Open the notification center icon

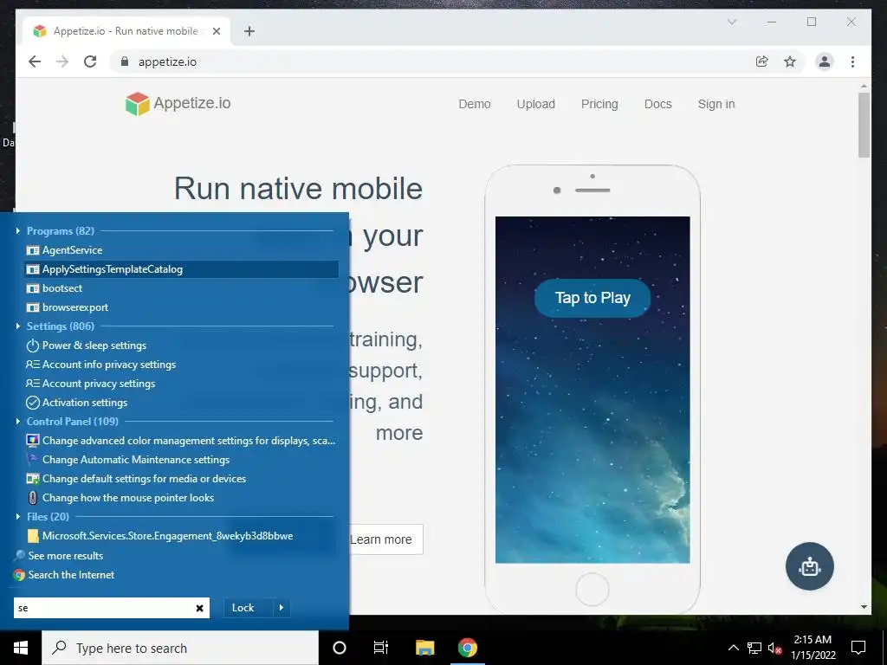tap(858, 648)
